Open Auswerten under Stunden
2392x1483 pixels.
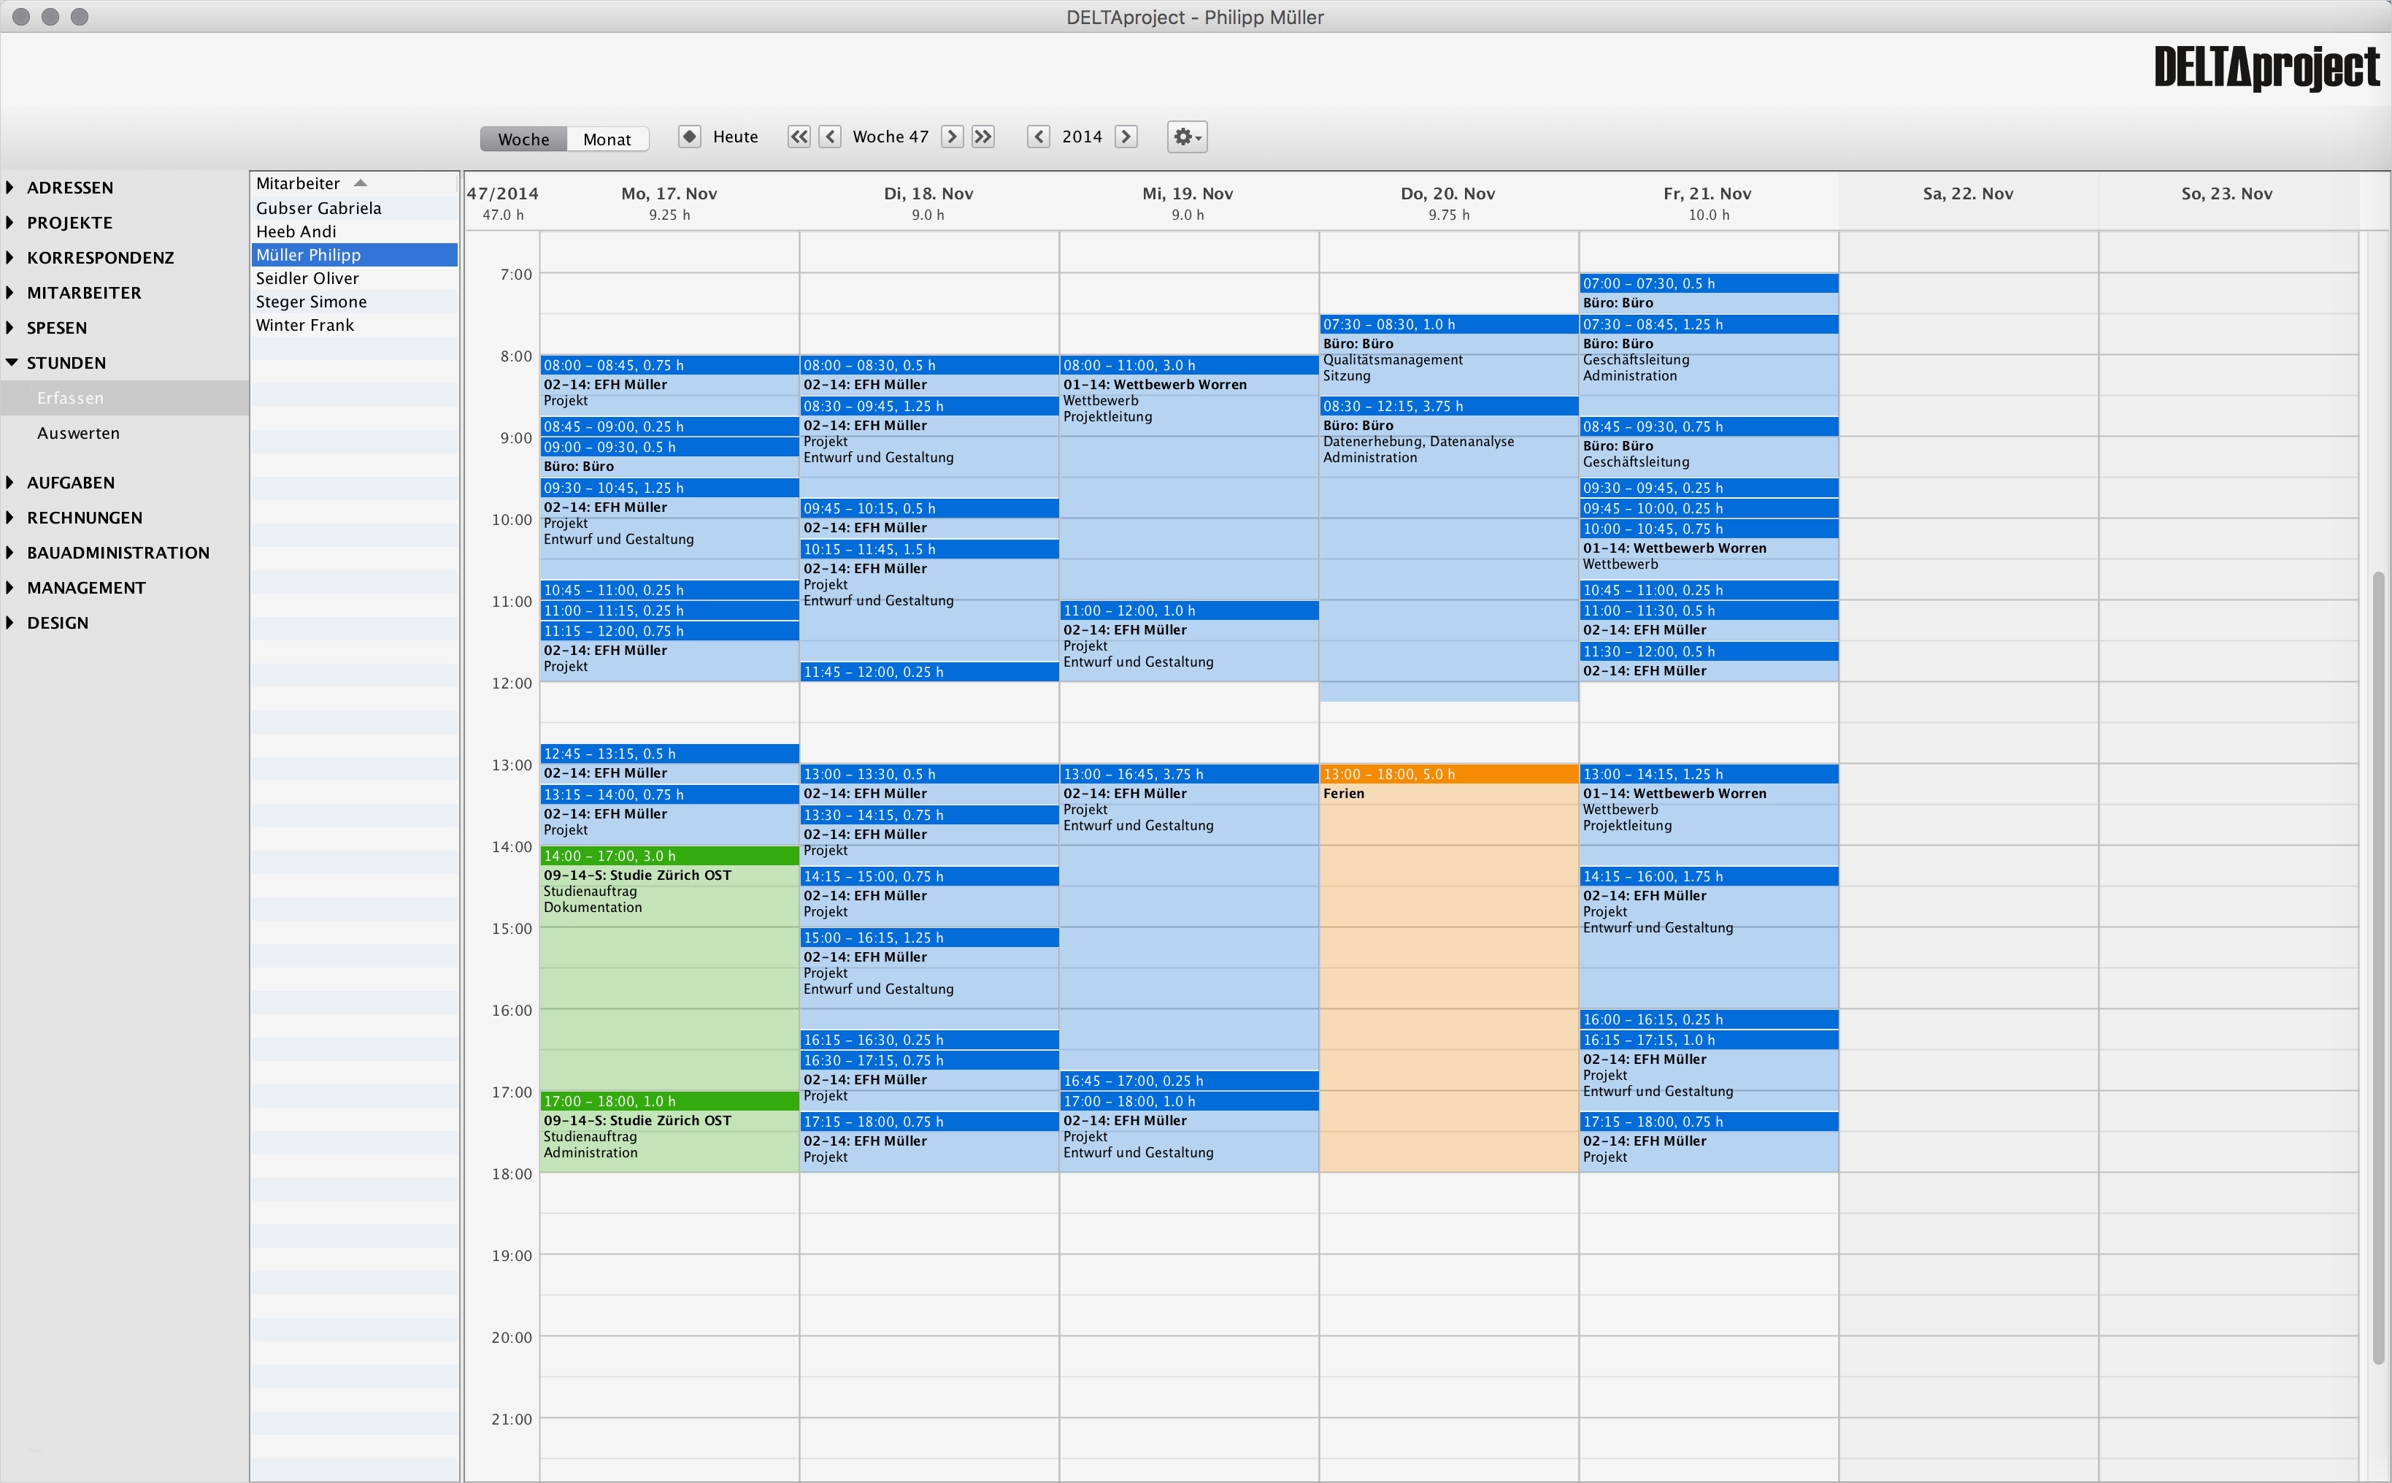pos(78,434)
